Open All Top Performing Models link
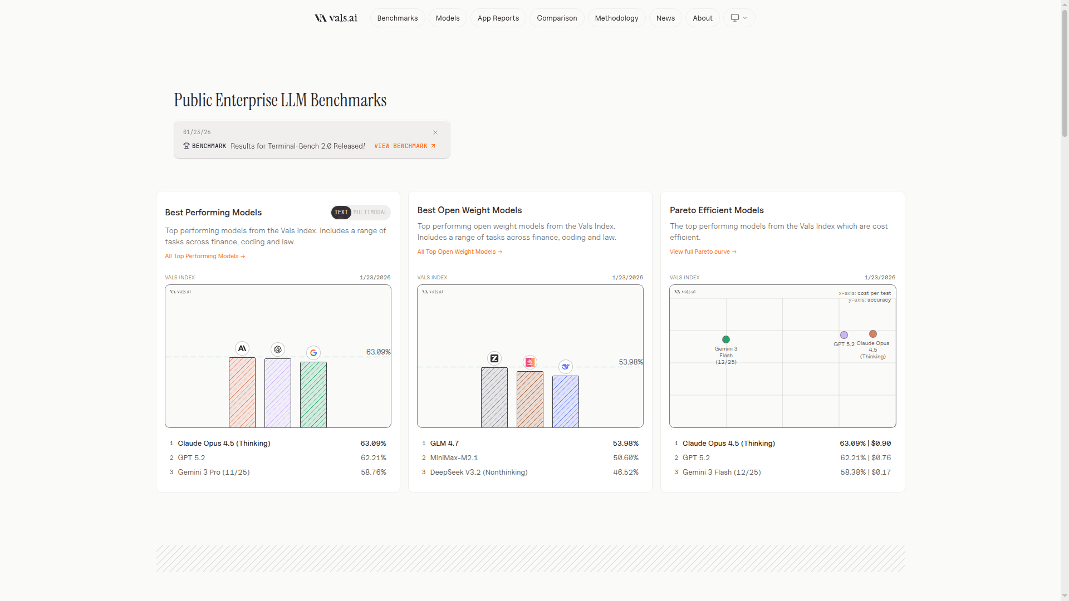The image size is (1069, 601). point(205,256)
